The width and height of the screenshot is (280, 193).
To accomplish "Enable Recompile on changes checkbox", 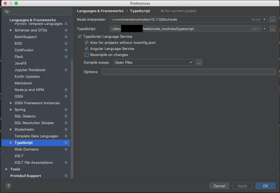I will [87, 55].
